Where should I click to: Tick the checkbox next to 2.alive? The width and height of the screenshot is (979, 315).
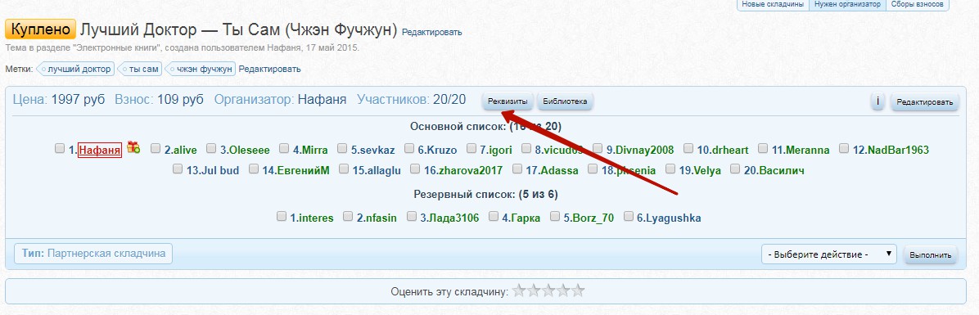(x=156, y=148)
